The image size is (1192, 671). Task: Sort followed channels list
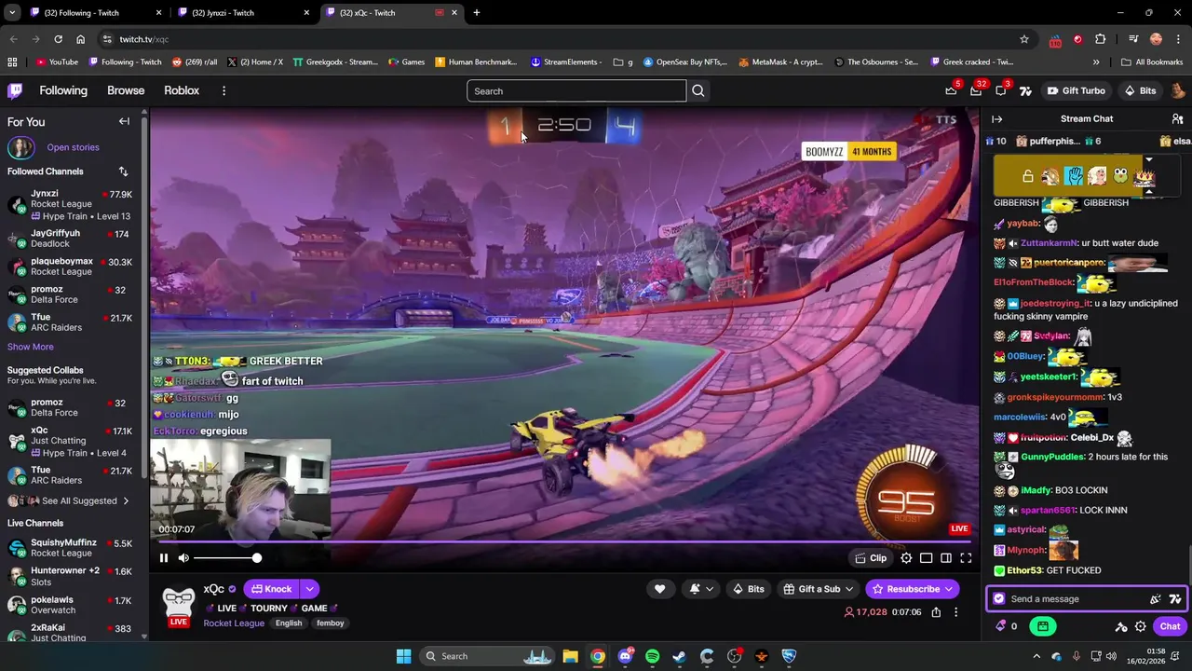123,171
